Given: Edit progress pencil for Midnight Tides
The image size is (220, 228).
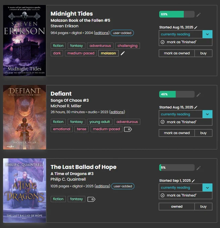Looking at the screenshot, I should [x=199, y=14].
